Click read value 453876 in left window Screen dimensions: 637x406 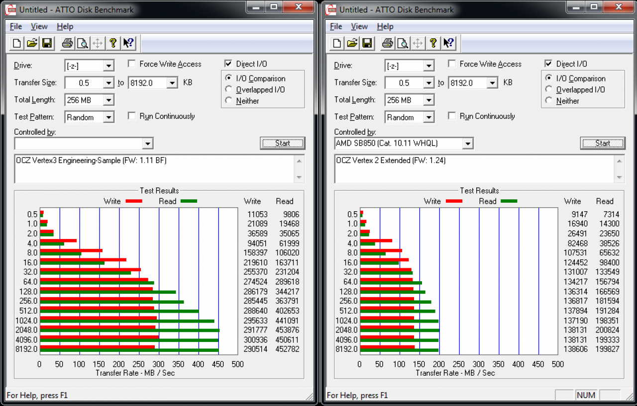click(x=288, y=330)
